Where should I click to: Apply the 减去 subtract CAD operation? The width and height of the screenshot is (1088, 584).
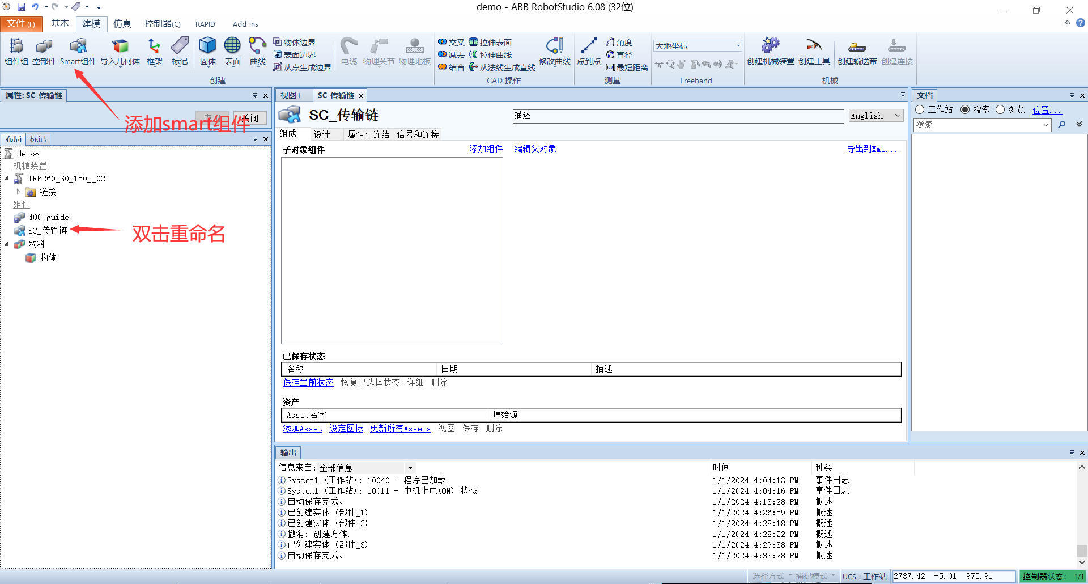pyautogui.click(x=451, y=55)
